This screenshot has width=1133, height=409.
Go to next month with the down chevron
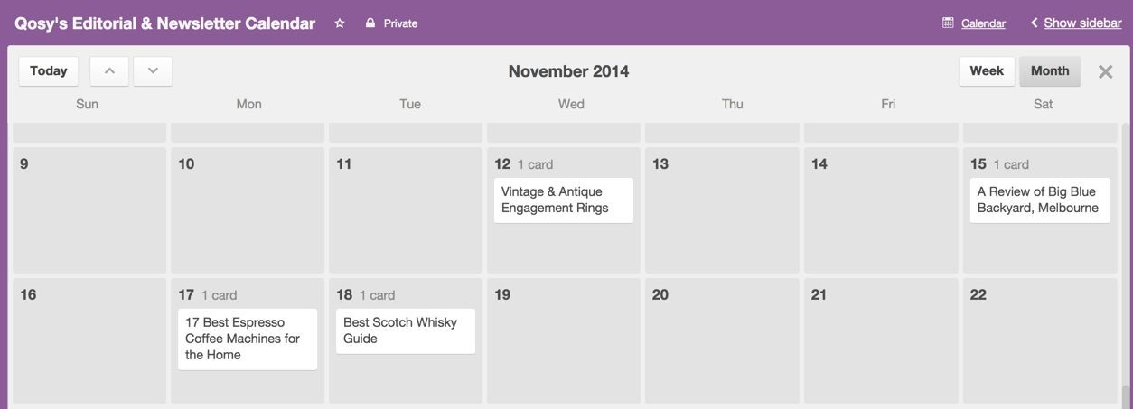click(x=153, y=71)
